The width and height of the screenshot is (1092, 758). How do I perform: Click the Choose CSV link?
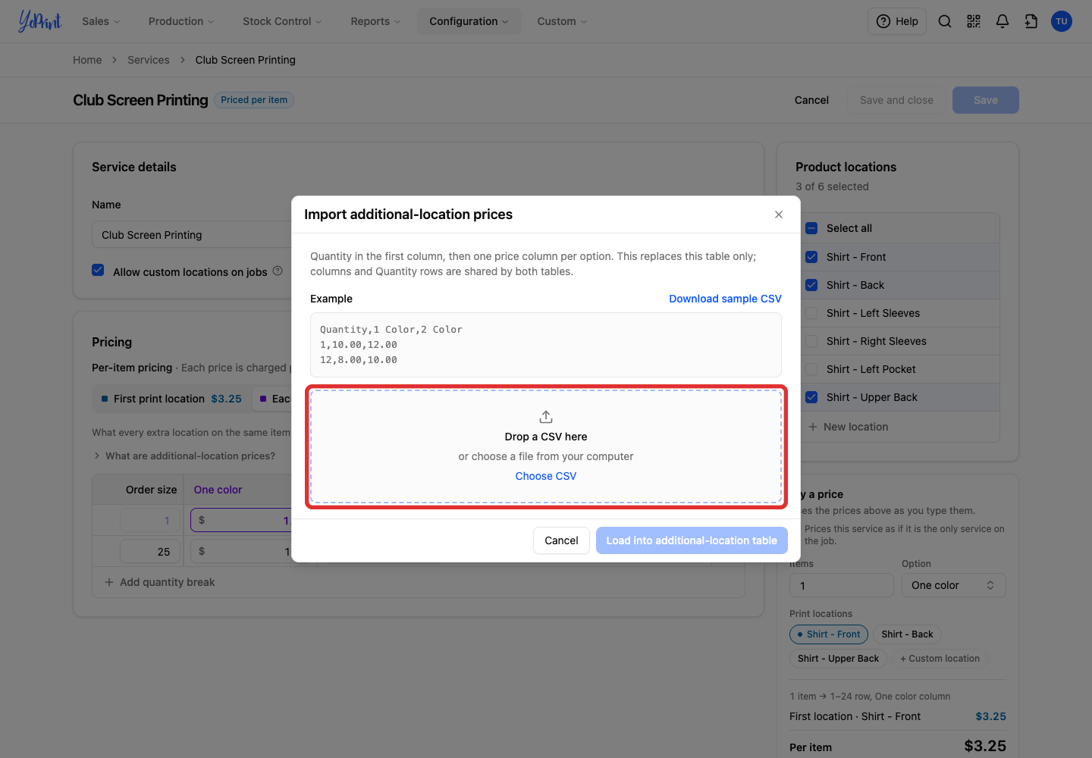546,476
